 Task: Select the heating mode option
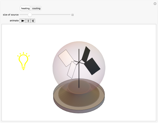coord(25,8)
